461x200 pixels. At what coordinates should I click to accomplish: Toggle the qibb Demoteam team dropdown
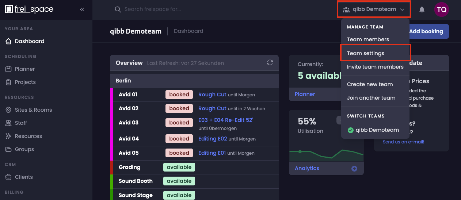click(x=374, y=9)
